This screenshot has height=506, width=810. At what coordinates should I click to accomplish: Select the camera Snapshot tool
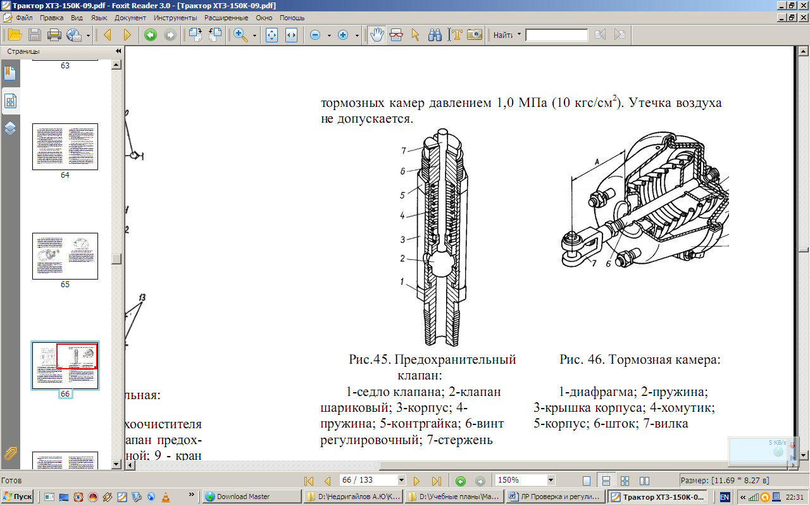(475, 35)
